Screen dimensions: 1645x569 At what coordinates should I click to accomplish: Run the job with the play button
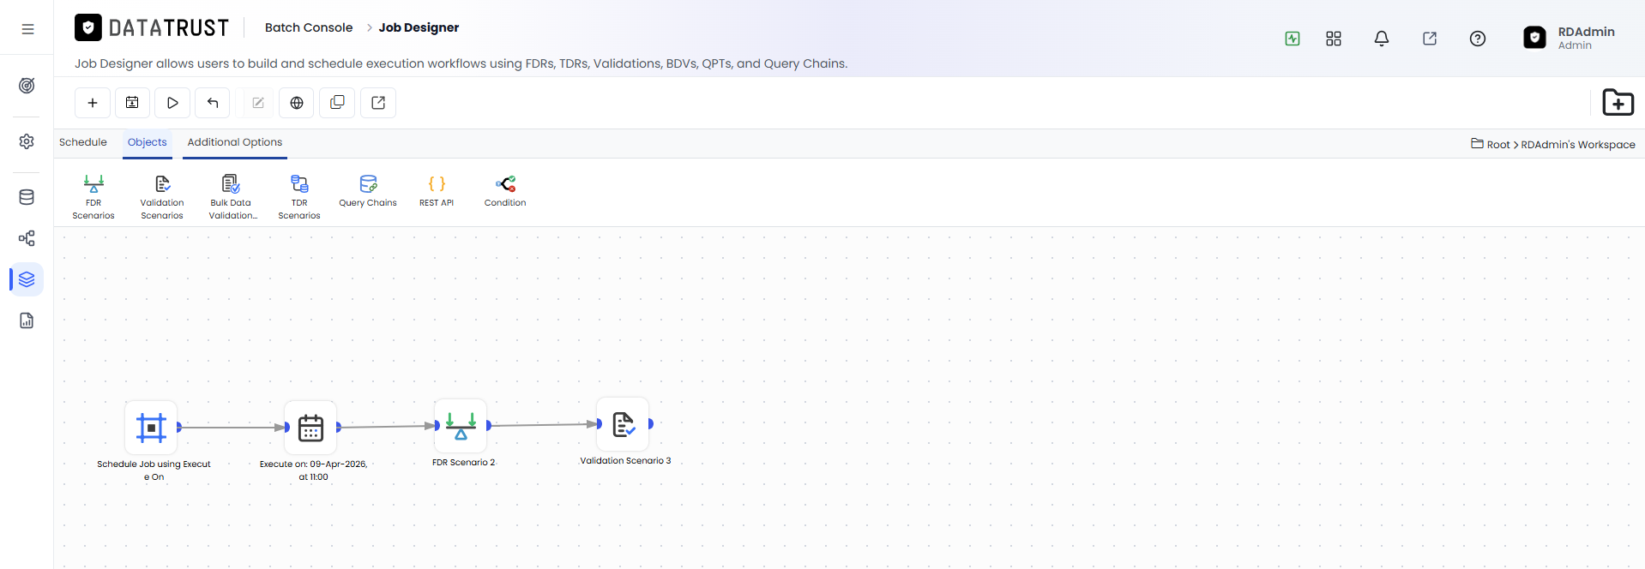coord(172,103)
